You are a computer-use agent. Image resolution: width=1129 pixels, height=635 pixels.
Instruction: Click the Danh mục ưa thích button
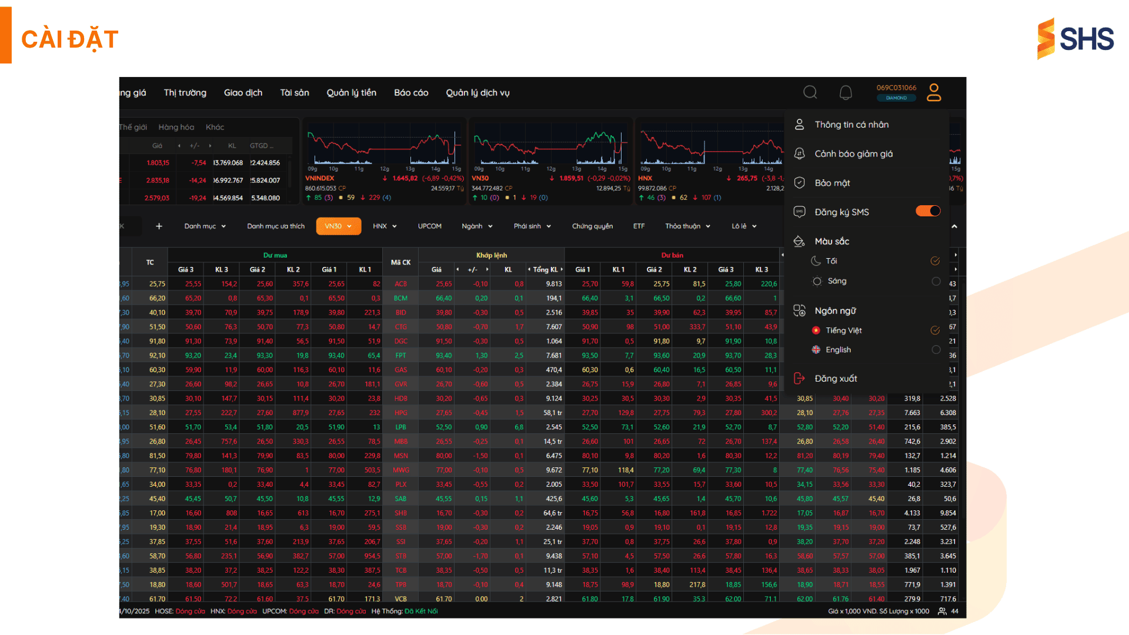pos(276,226)
